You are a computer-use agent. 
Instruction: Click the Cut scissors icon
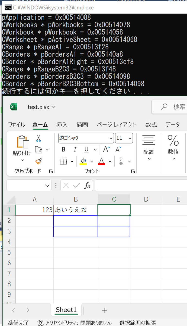(x=38, y=138)
